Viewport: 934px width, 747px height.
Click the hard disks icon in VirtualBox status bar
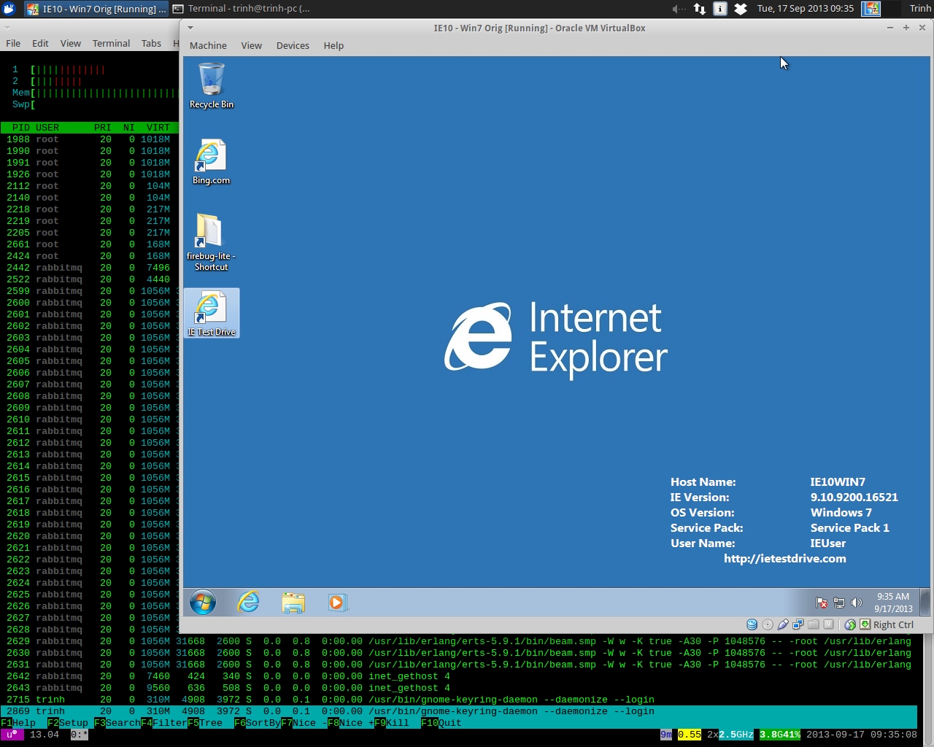[752, 624]
